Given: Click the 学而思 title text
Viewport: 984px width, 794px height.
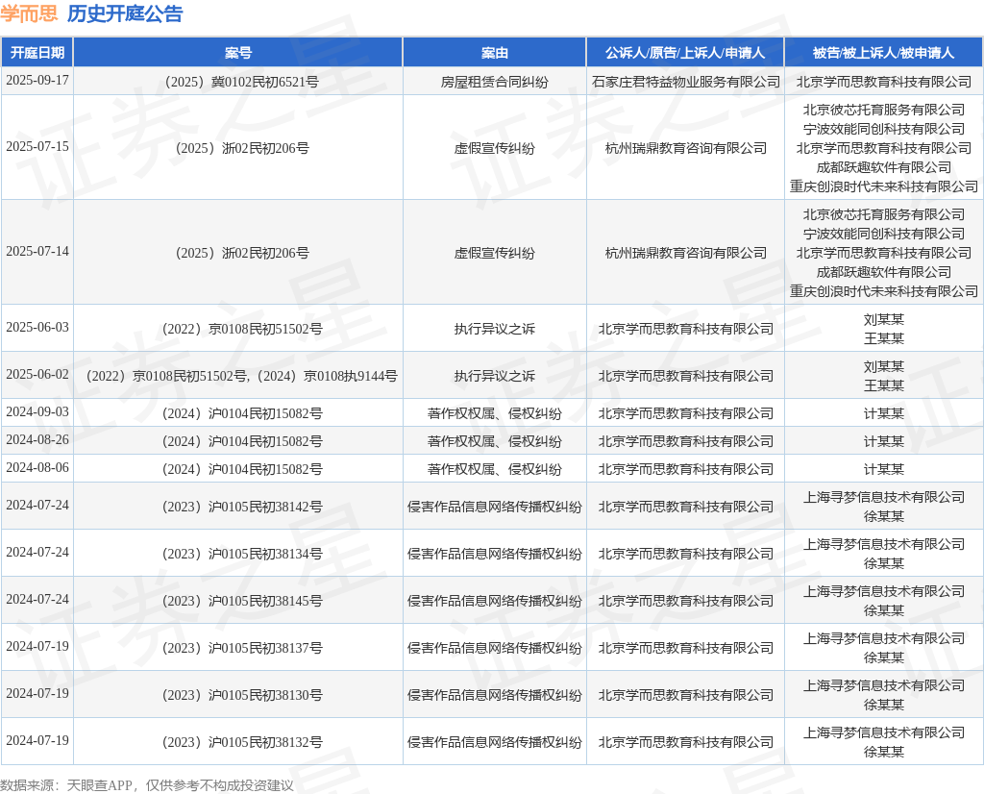Looking at the screenshot, I should 29,13.
